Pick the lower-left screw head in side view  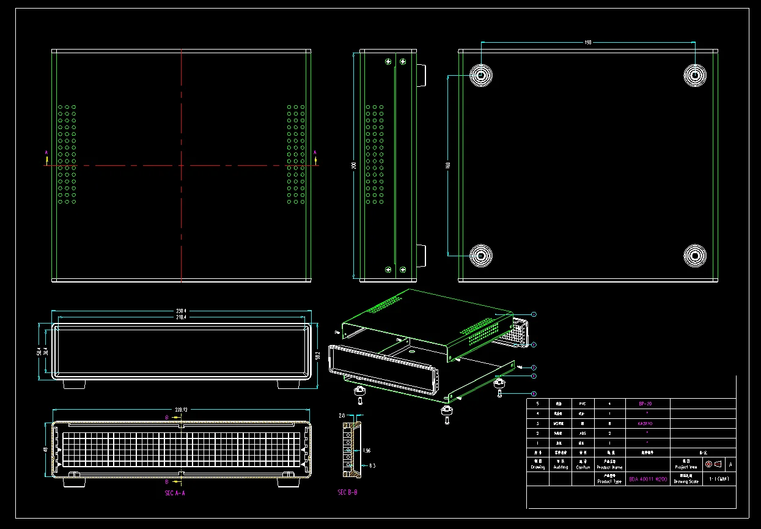[388, 270]
